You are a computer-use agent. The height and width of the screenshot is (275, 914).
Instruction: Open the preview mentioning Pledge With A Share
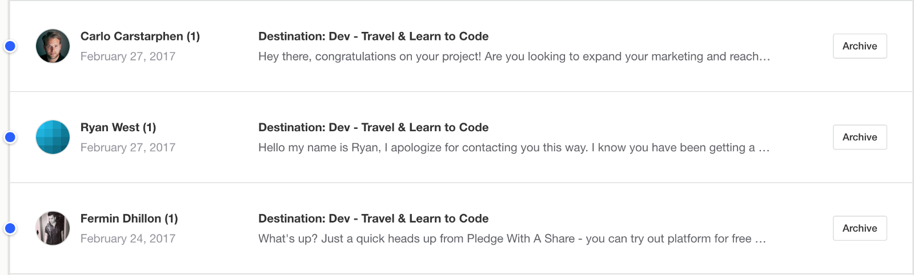(x=512, y=238)
